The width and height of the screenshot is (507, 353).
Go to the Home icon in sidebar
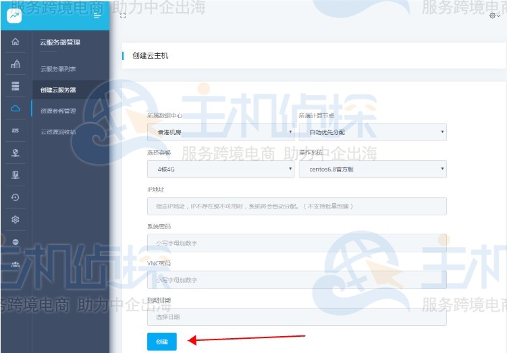click(x=16, y=41)
